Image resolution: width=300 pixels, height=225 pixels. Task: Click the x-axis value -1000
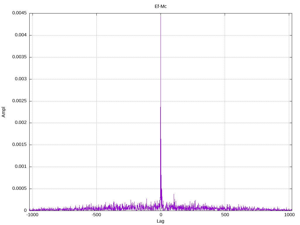point(33,215)
